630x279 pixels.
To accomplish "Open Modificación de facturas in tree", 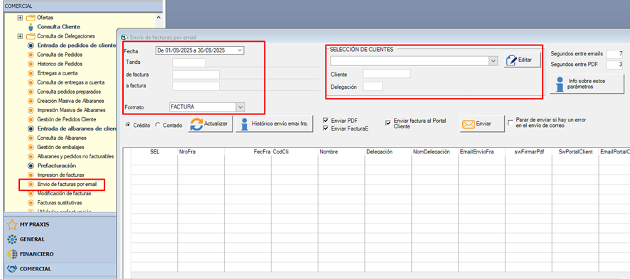I will click(x=64, y=194).
